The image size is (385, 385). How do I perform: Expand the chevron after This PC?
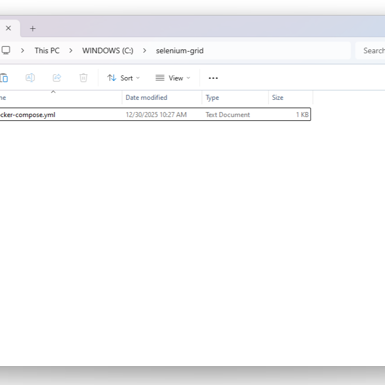click(71, 50)
